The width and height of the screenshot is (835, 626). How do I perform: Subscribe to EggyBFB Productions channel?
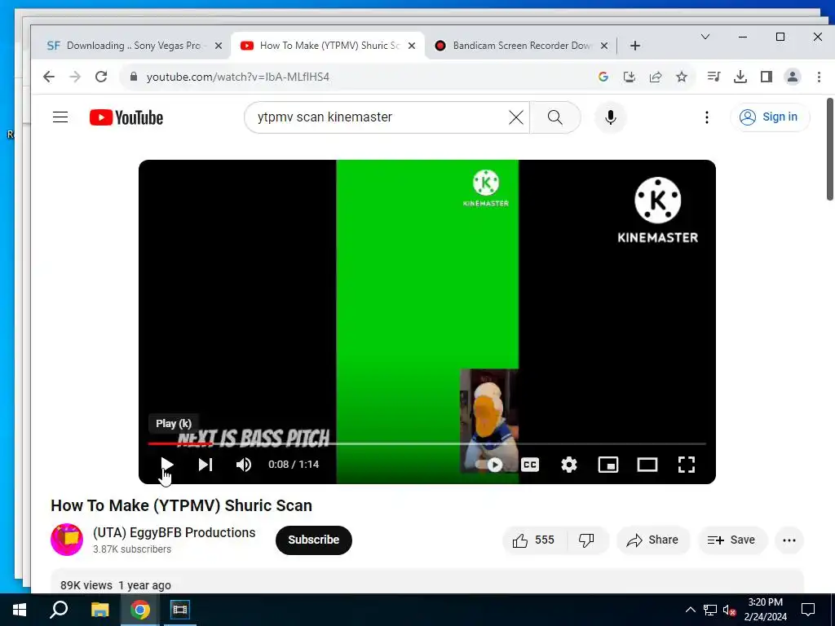(314, 540)
